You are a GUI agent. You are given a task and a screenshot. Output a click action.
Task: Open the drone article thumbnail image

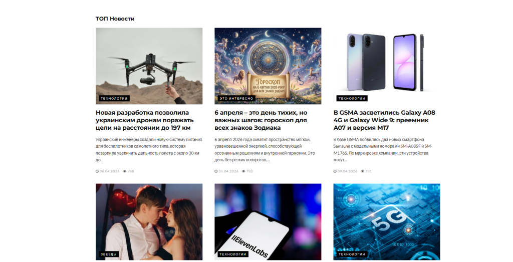tap(149, 66)
